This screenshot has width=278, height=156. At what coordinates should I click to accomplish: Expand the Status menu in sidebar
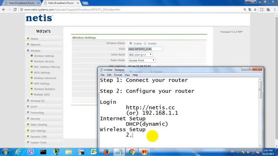pos(34,39)
